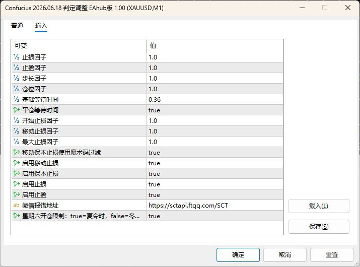Select the 启用保本止损 row label
The image size is (360, 267).
pyautogui.click(x=40, y=173)
